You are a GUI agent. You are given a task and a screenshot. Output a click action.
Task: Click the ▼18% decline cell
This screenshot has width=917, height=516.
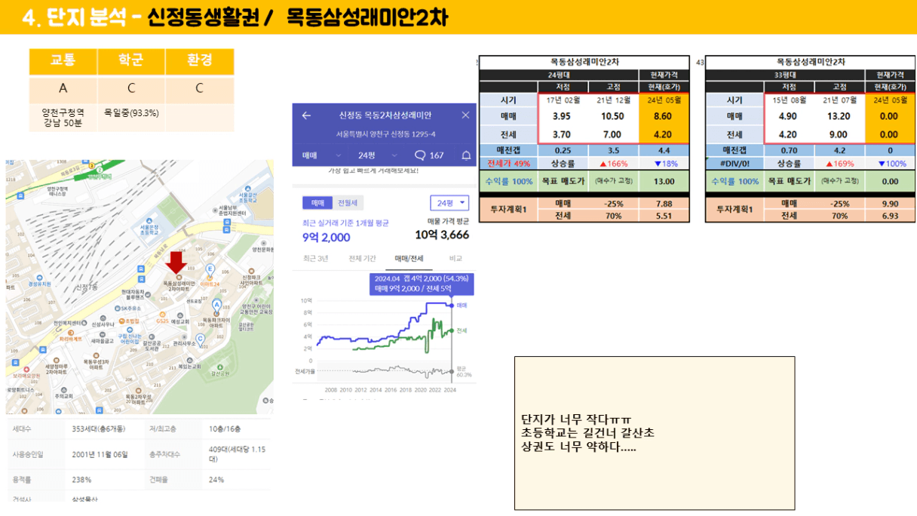[x=664, y=164]
